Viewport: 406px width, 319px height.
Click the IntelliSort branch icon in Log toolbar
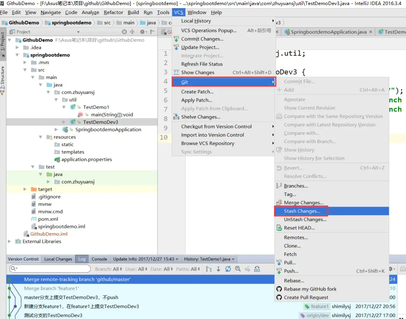[x=208, y=269]
